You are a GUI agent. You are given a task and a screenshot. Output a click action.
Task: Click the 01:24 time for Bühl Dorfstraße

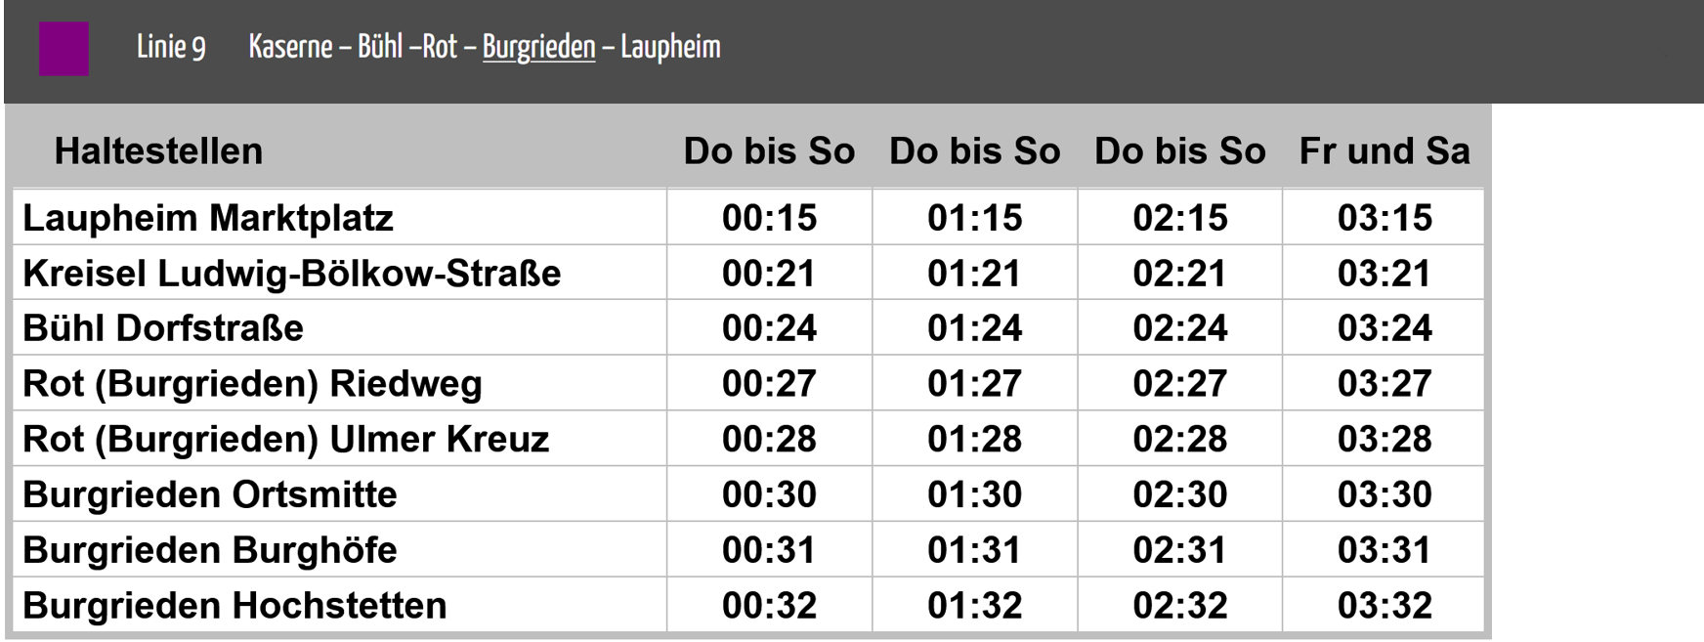click(974, 328)
